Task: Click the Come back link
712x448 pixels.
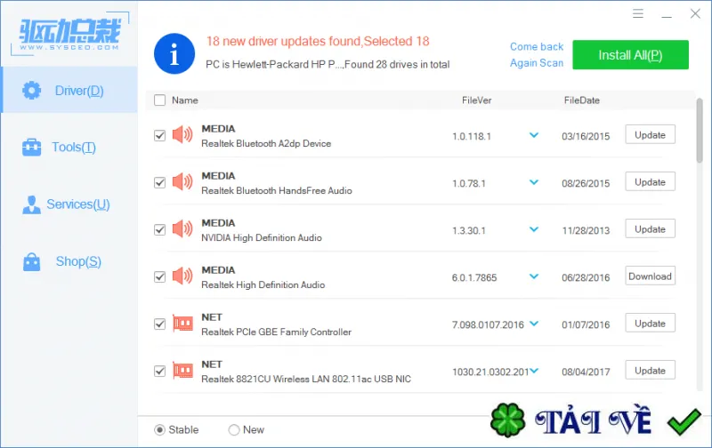Action: pos(537,47)
